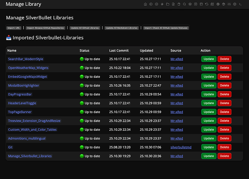Click Update All Github Libraries button

tap(85, 28)
